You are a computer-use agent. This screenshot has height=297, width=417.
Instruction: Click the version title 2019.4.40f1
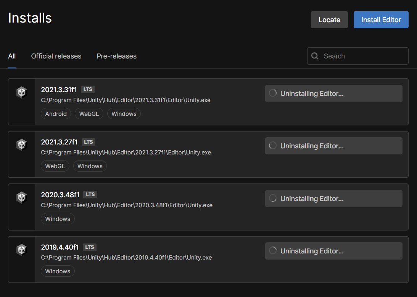click(x=60, y=247)
